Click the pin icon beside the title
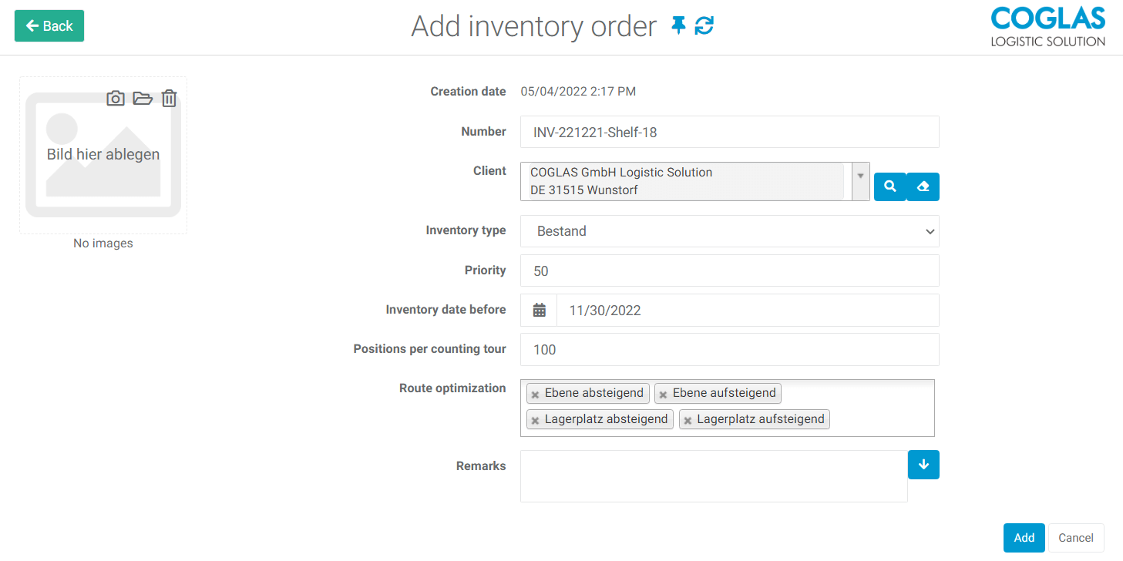This screenshot has height=561, width=1123. tap(678, 25)
